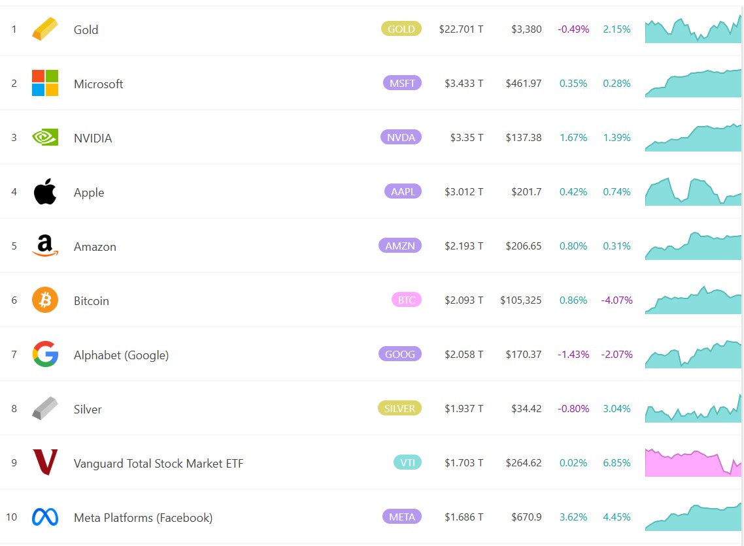Image resolution: width=744 pixels, height=546 pixels.
Task: Click the pink BTC ticker badge
Action: 406,300
